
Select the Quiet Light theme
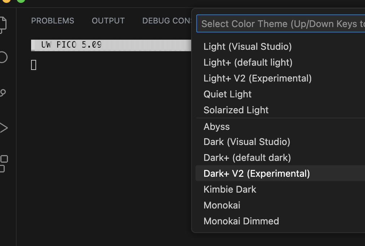coord(227,94)
